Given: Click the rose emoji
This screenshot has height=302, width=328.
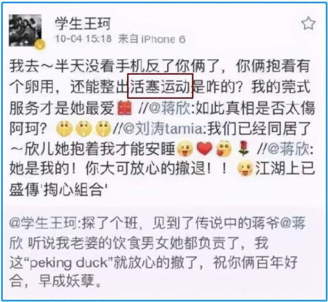Looking at the screenshot, I should pos(244,149).
